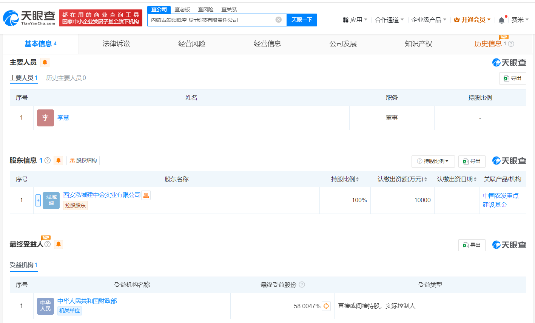Expand the shareholder row with the plus control
This screenshot has width=535, height=323.
tap(38, 200)
